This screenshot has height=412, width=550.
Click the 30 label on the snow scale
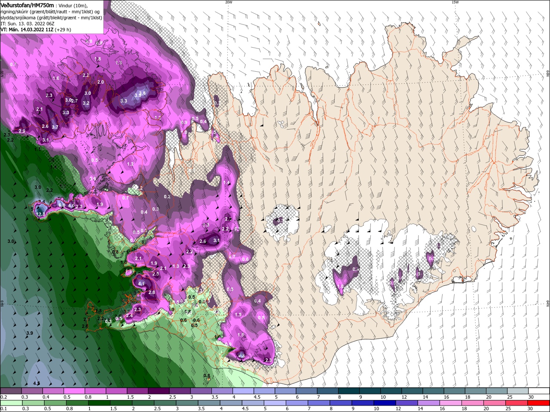531,397
